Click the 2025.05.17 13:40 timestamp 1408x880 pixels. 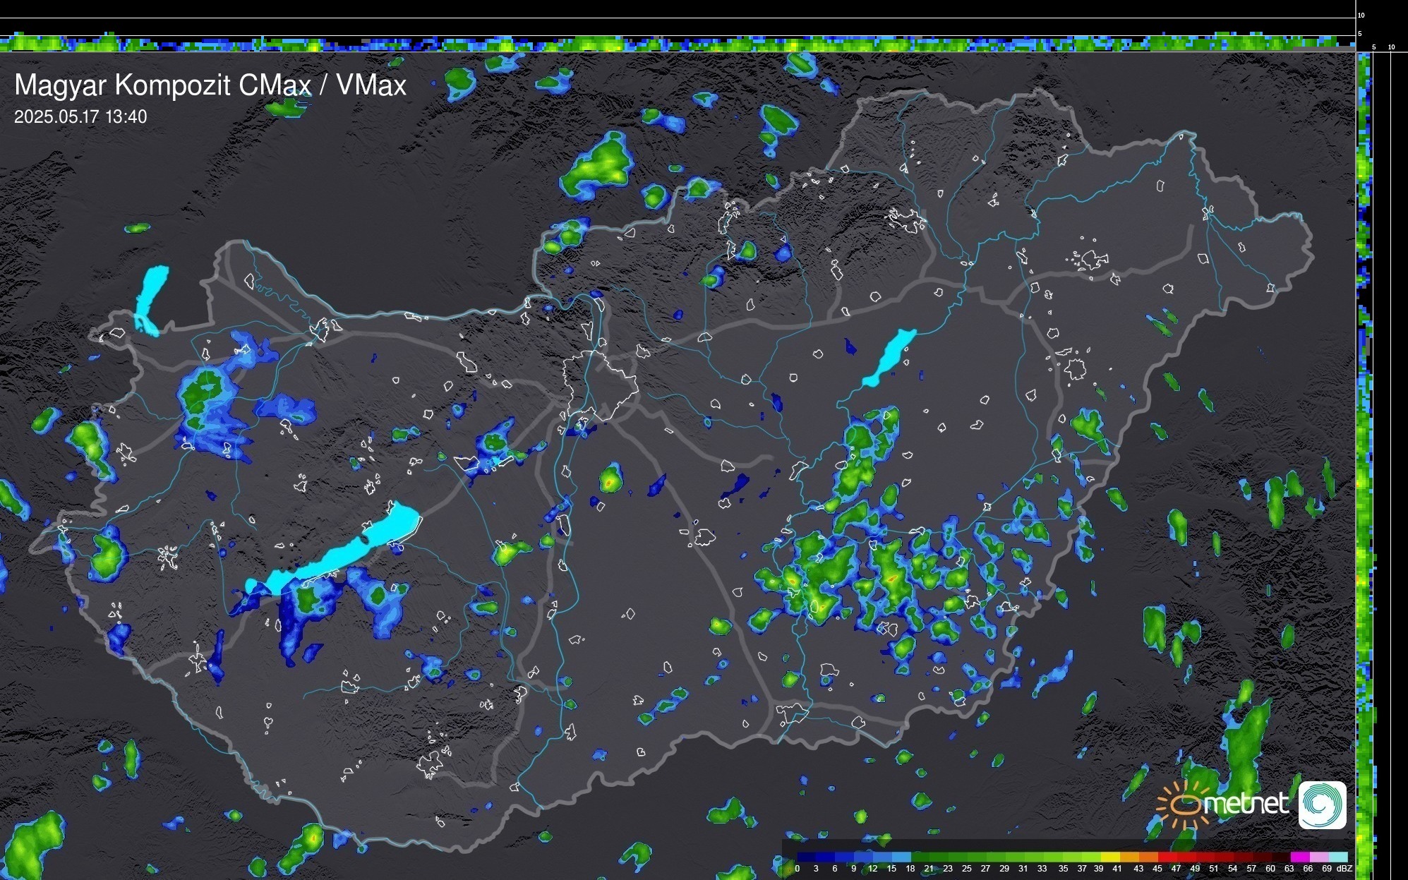80,116
